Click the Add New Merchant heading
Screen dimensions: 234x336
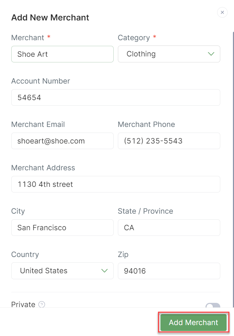tap(50, 17)
